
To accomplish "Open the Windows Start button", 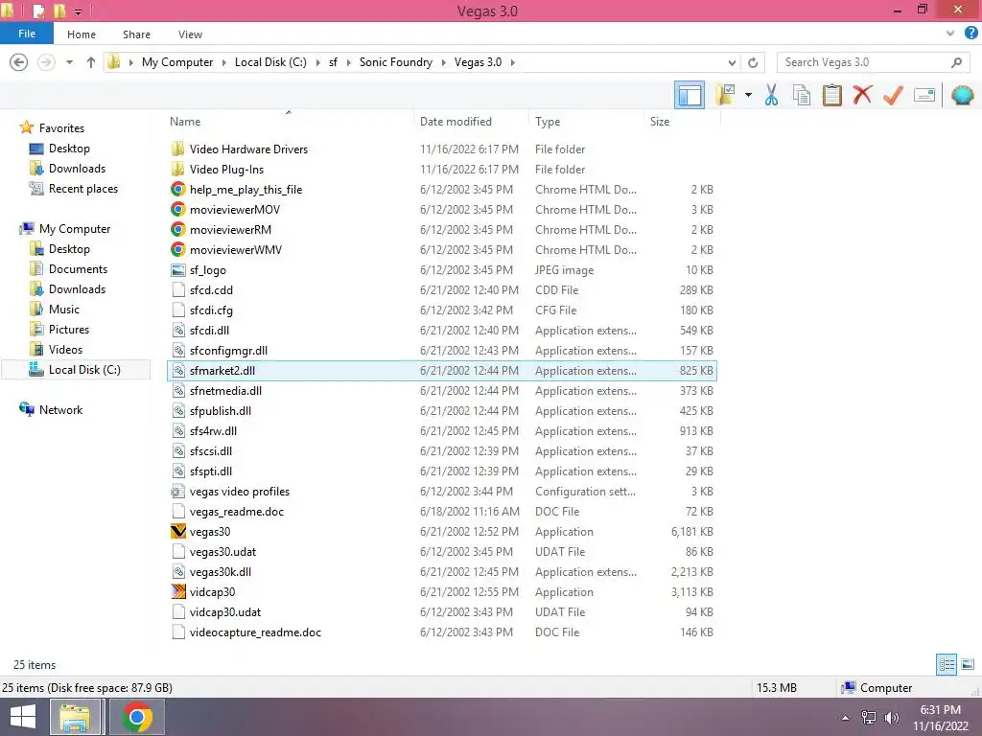I will tap(23, 717).
